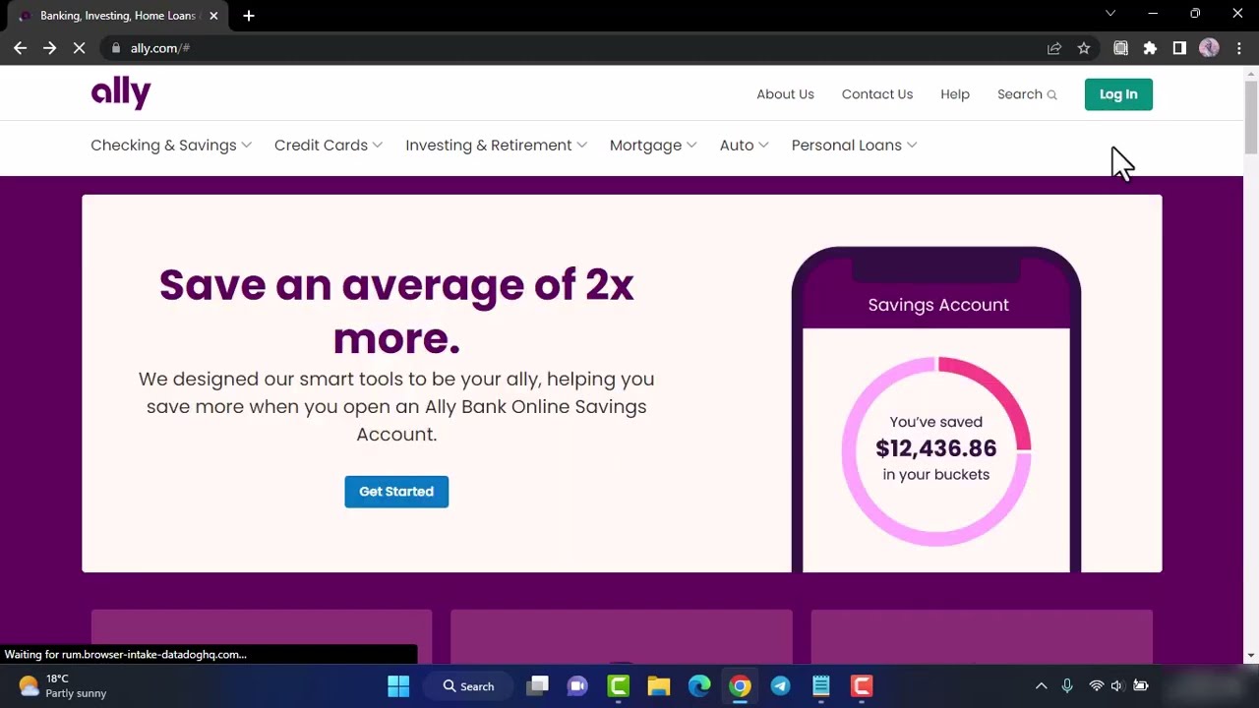This screenshot has height=708, width=1259.
Task: Click the taskbar Search box
Action: pos(470,686)
